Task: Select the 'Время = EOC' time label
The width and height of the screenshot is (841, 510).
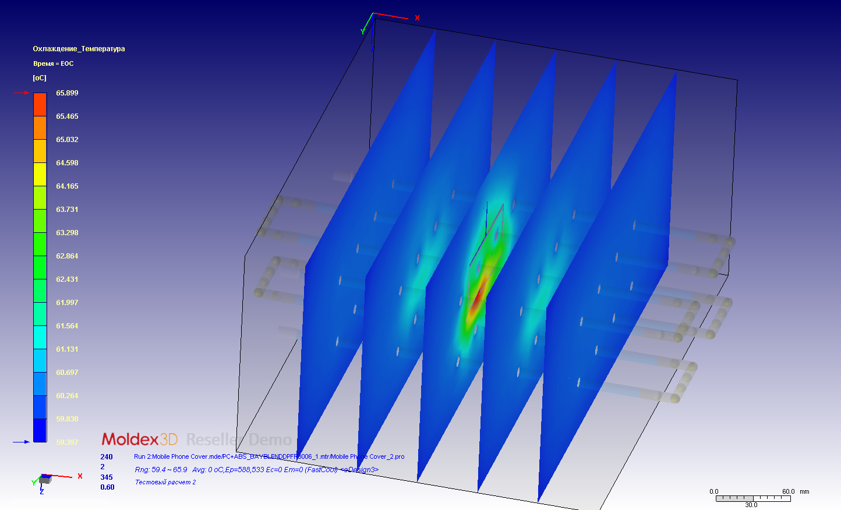Action: click(x=53, y=63)
